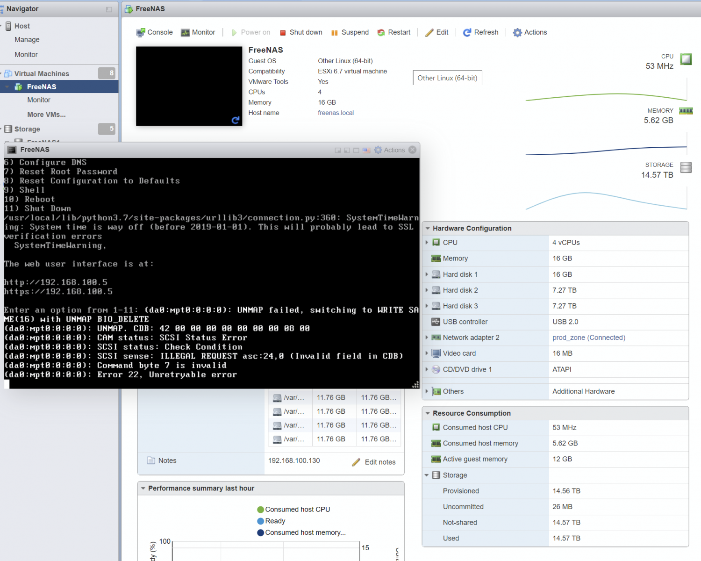Select smallest console window size icon
The width and height of the screenshot is (701, 561).
pos(338,150)
